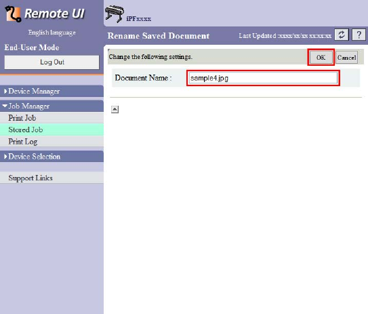Click the Last Updated timestamp text

pos(285,36)
